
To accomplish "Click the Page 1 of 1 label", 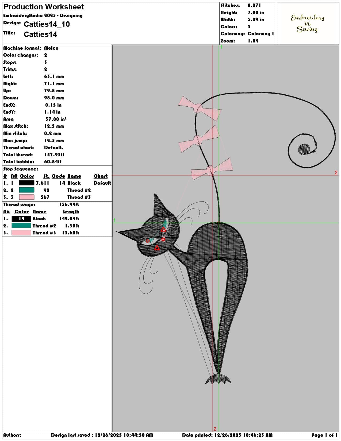I will [x=324, y=435].
